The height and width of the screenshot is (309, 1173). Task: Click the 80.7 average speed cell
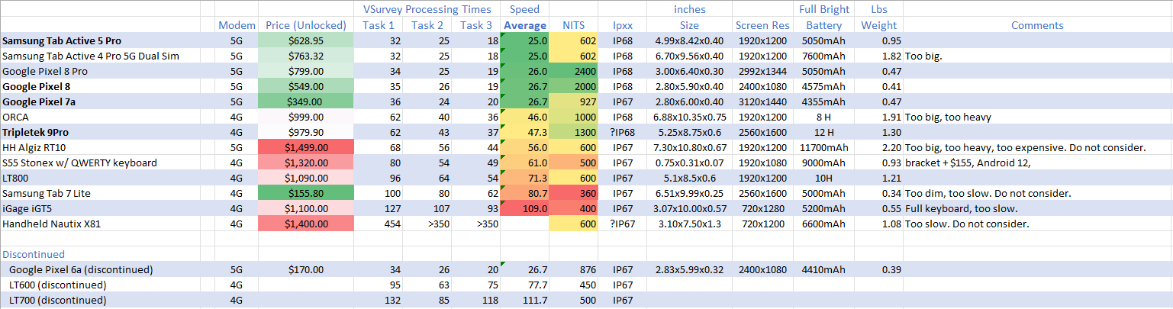click(x=524, y=193)
